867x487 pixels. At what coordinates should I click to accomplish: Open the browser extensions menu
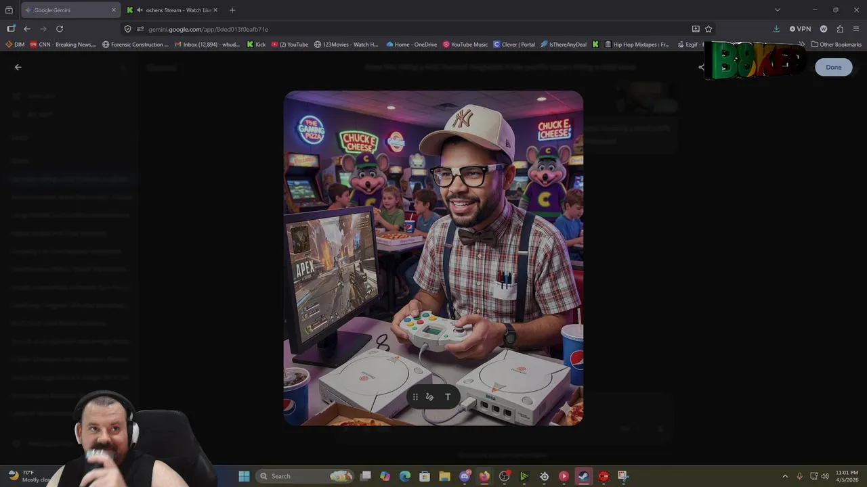tap(840, 29)
